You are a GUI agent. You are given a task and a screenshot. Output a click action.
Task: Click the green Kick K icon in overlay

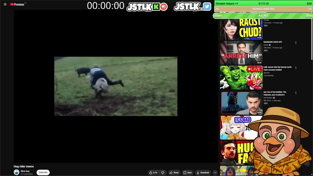tap(156, 7)
